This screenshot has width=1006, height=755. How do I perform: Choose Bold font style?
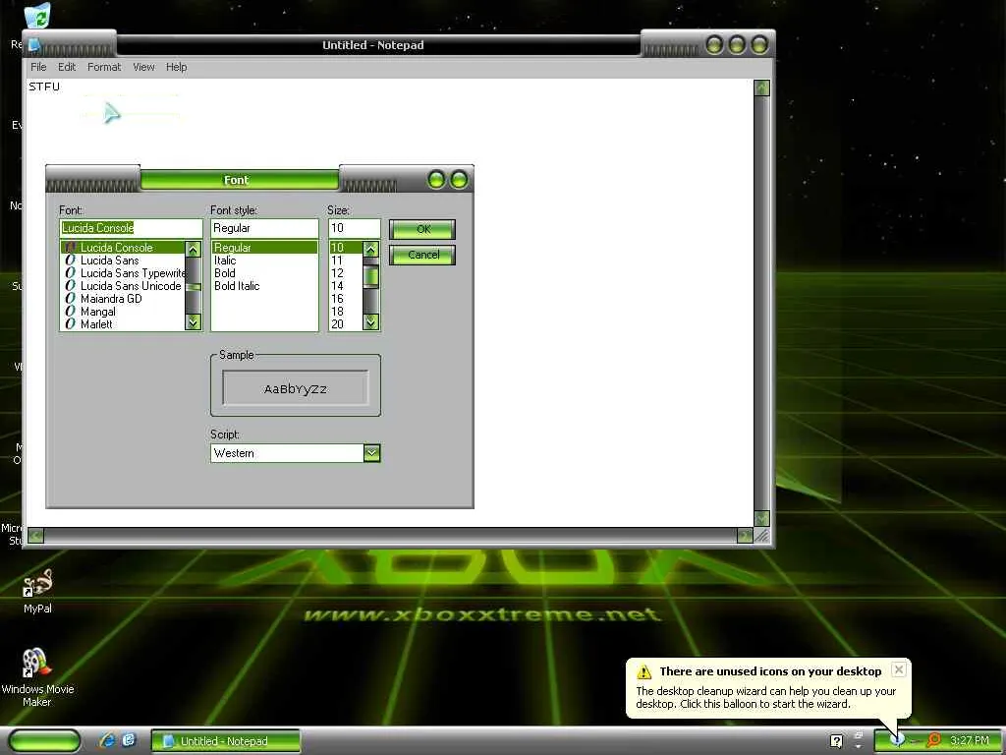click(264, 273)
